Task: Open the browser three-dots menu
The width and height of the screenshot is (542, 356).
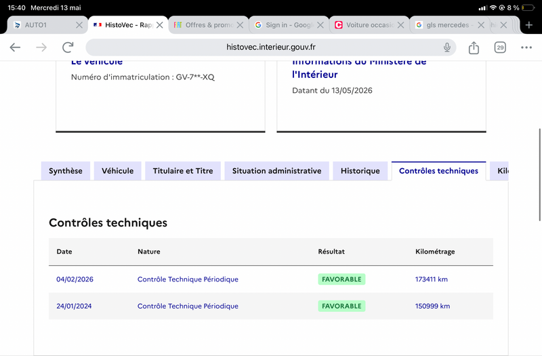Action: tap(526, 47)
